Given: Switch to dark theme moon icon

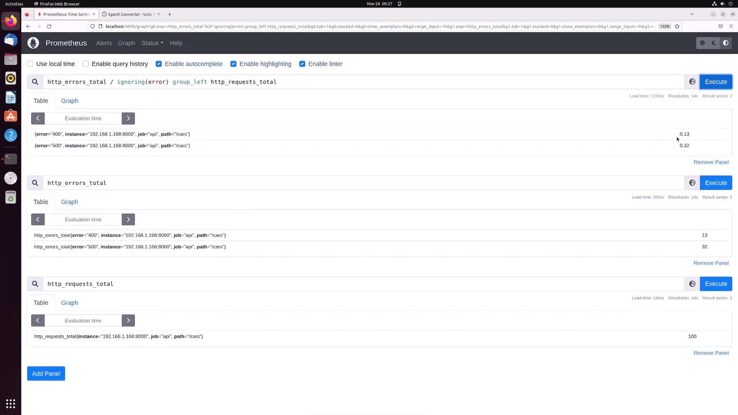Looking at the screenshot, I should (x=714, y=43).
